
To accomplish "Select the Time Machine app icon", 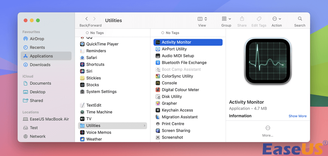I will [x=82, y=112].
